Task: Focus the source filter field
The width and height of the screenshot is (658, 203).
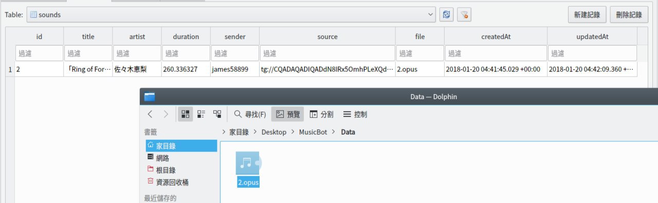Action: pyautogui.click(x=327, y=53)
